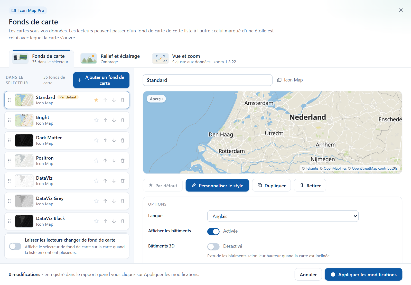Star DataViz Grey as default
The image size is (411, 285).
point(96,201)
